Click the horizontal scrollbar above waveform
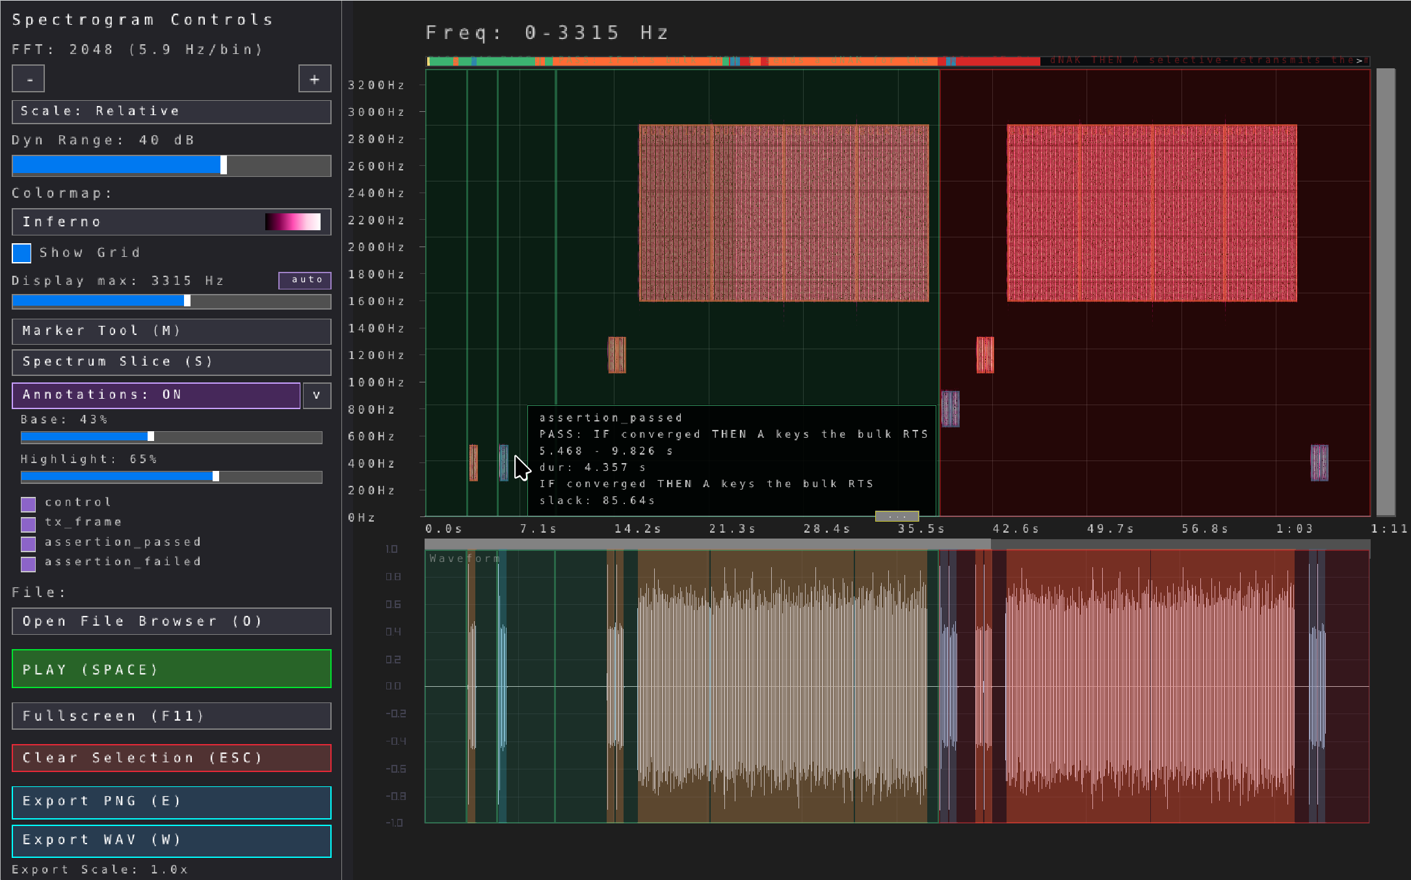The width and height of the screenshot is (1411, 880). tap(708, 544)
